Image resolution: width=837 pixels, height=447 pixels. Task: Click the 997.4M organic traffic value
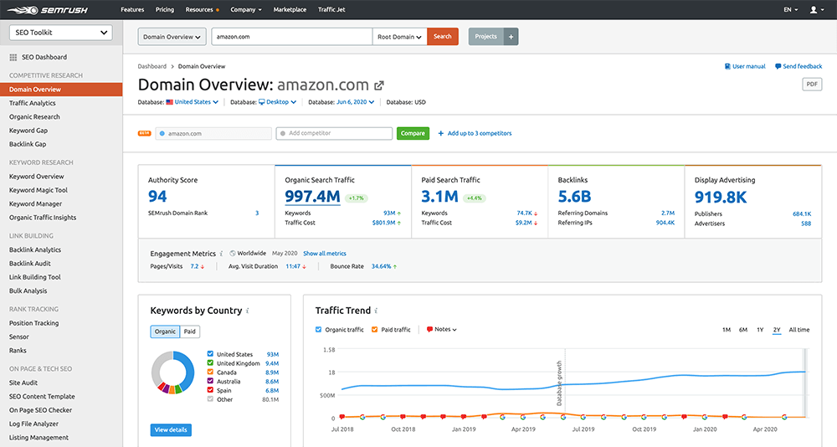click(x=312, y=197)
